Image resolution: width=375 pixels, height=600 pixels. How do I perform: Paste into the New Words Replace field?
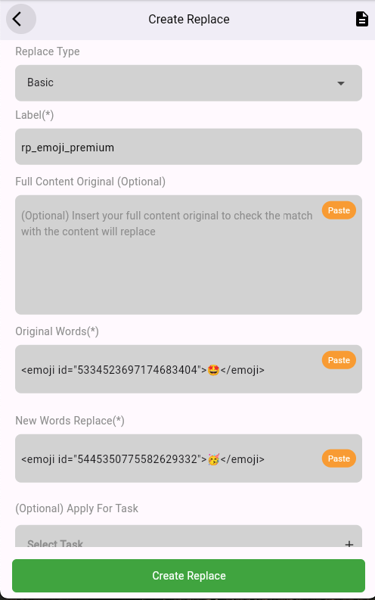pos(339,459)
